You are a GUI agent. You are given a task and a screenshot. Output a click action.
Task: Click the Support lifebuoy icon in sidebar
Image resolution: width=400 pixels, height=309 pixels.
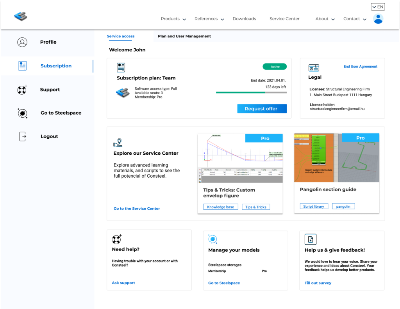[22, 90]
